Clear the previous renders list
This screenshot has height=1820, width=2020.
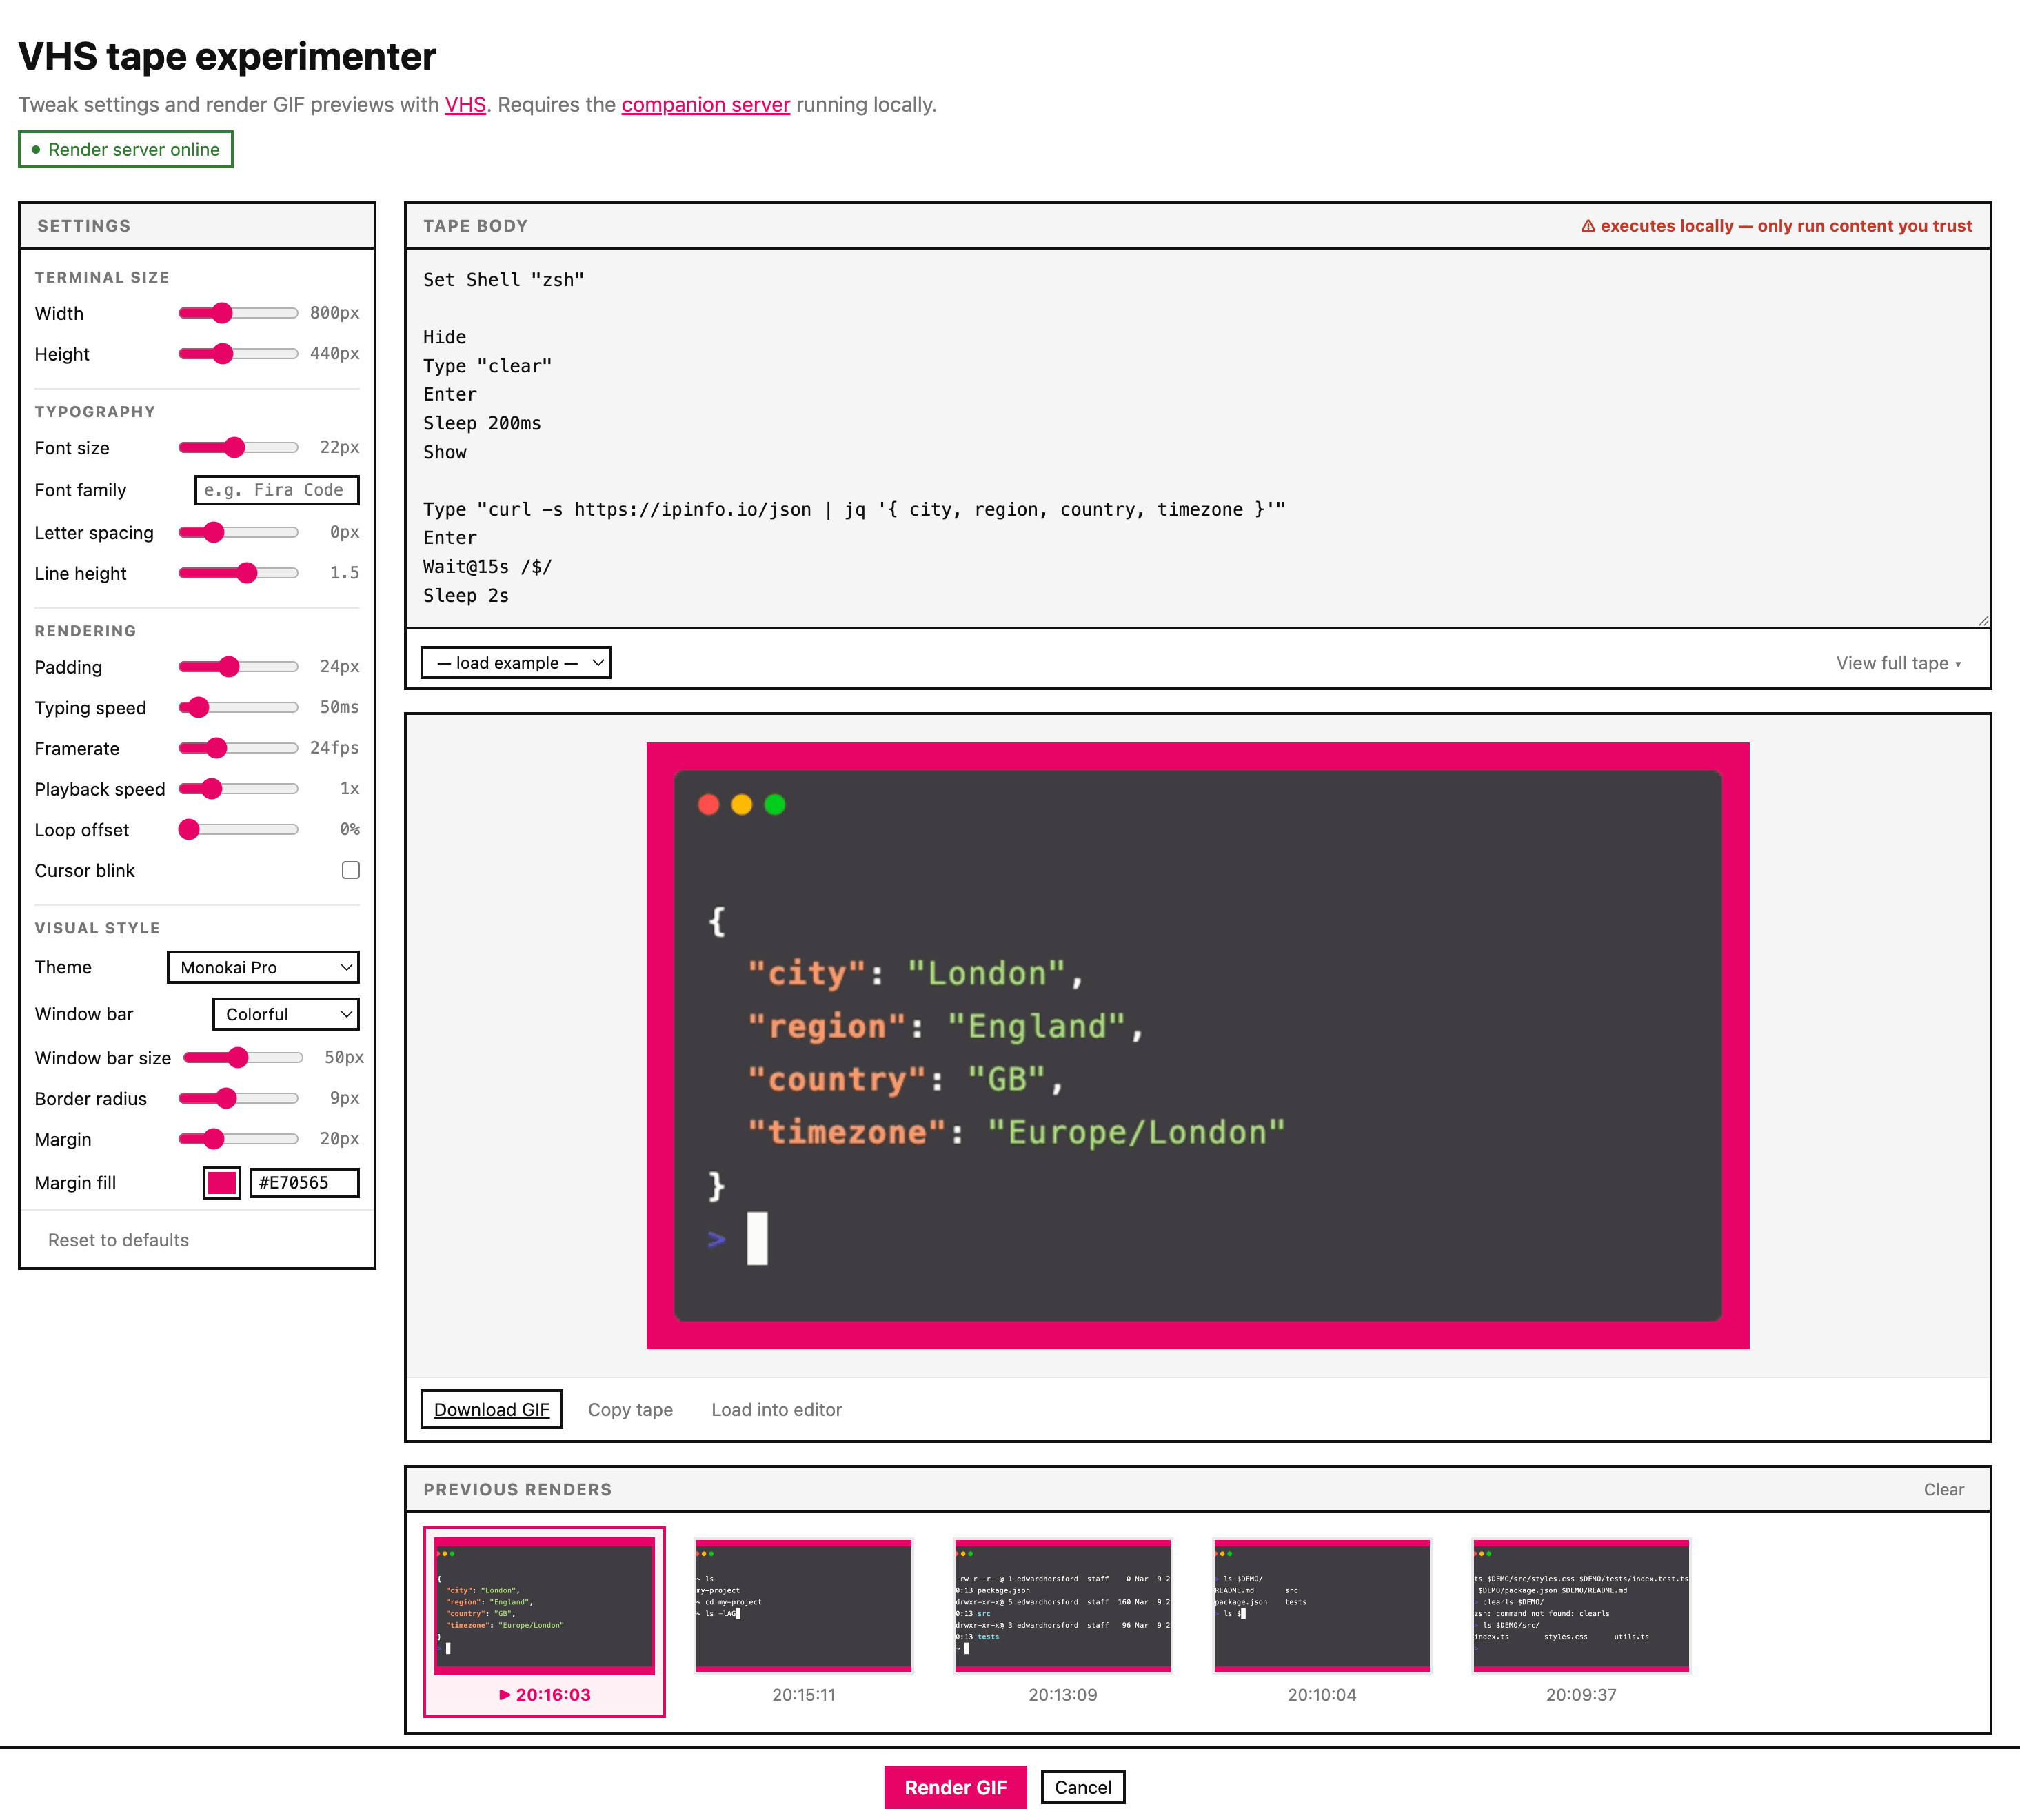pyautogui.click(x=1943, y=1489)
